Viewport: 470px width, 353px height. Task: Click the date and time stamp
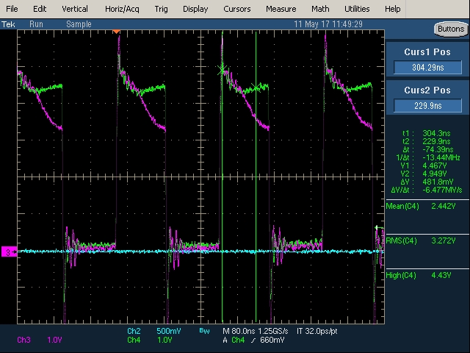click(x=328, y=24)
